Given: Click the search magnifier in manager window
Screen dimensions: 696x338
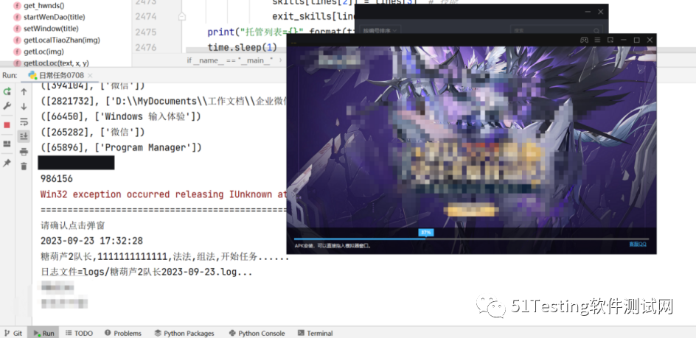Looking at the screenshot, I should click(596, 31).
